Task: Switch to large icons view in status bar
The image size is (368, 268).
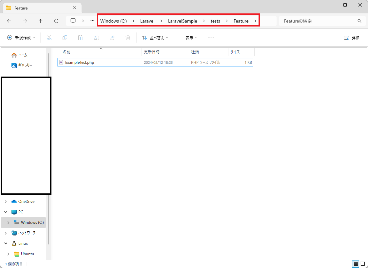Action: point(363,264)
